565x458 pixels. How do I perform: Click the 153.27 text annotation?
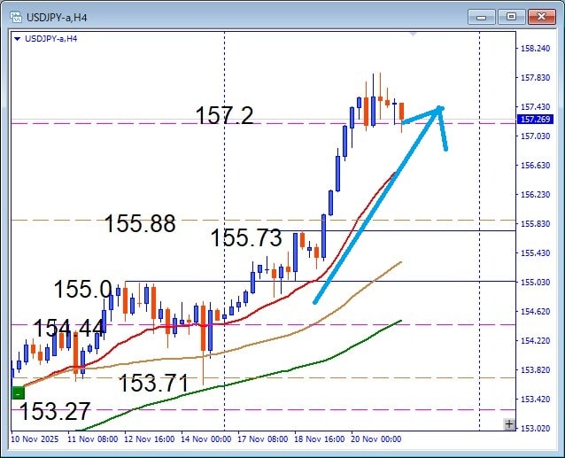[x=54, y=412]
